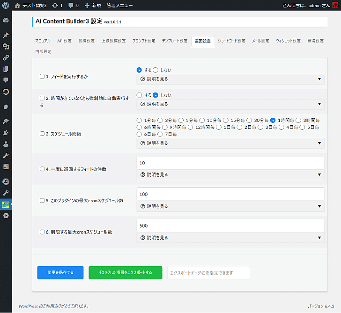The width and height of the screenshot is (341, 313).
Task: Open Comments icon in sidebar
Action: [x=6, y=80]
